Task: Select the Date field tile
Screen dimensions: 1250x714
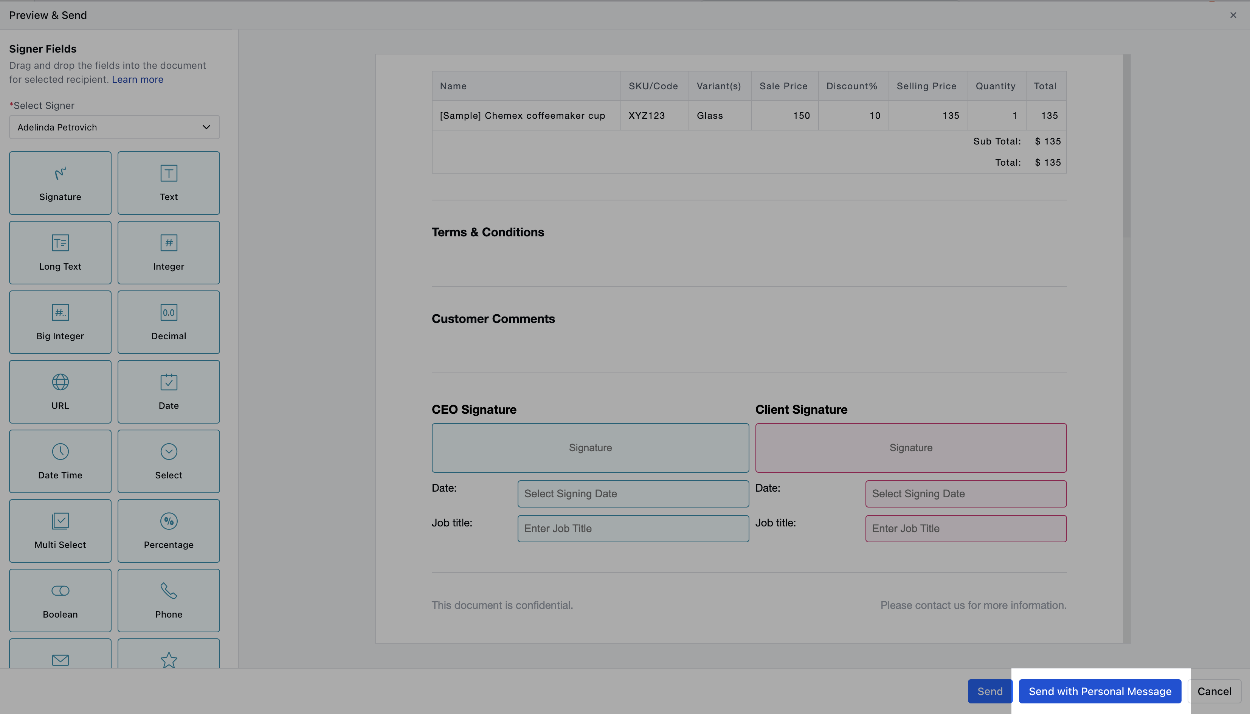Action: click(x=169, y=392)
